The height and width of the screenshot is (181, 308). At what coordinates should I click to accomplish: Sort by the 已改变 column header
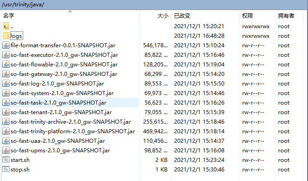tap(182, 16)
